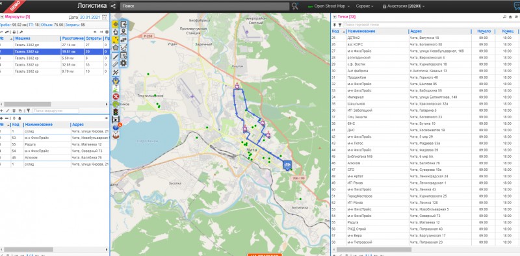Click horizontal scrollbar under routes table
Viewport: 520px width, 256px height.
pos(27,104)
